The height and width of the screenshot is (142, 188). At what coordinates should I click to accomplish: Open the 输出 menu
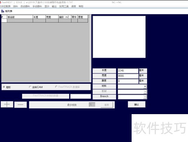54,6
